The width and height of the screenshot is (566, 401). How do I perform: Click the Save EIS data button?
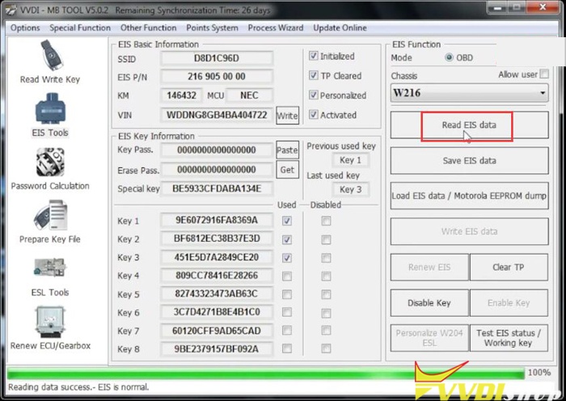(469, 161)
